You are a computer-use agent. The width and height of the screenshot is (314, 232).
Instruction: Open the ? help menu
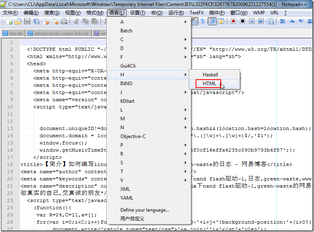click(x=285, y=13)
